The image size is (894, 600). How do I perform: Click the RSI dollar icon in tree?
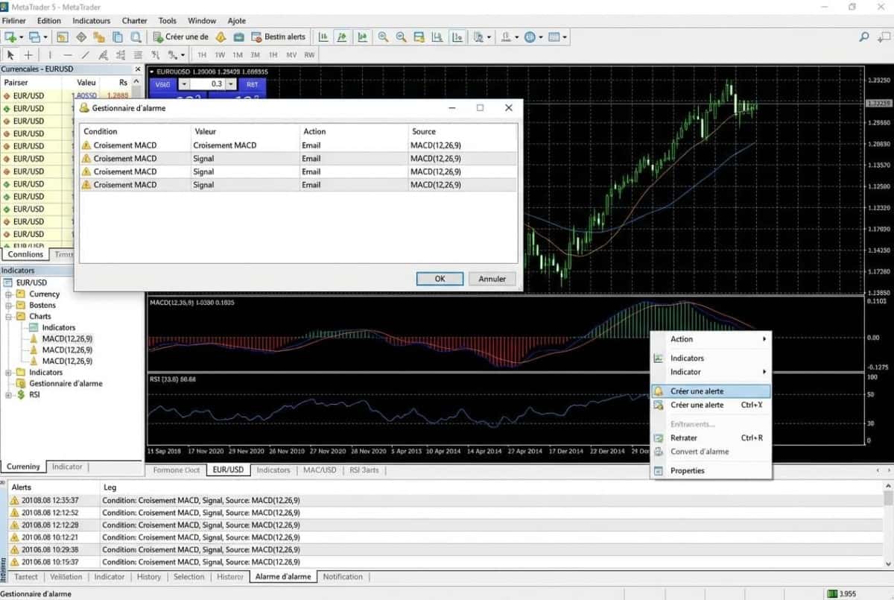point(20,395)
